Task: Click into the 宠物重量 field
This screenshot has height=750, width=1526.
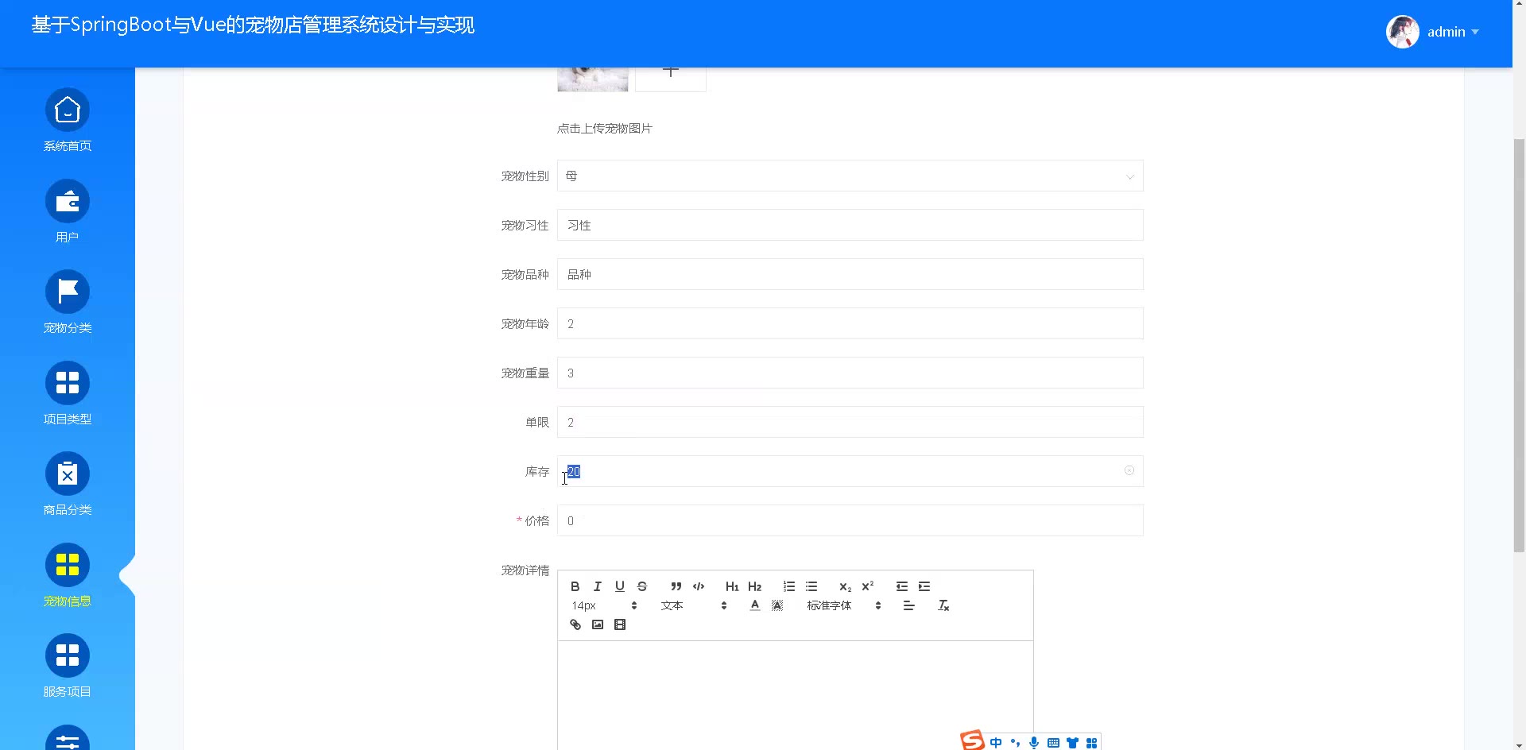Action: point(850,373)
